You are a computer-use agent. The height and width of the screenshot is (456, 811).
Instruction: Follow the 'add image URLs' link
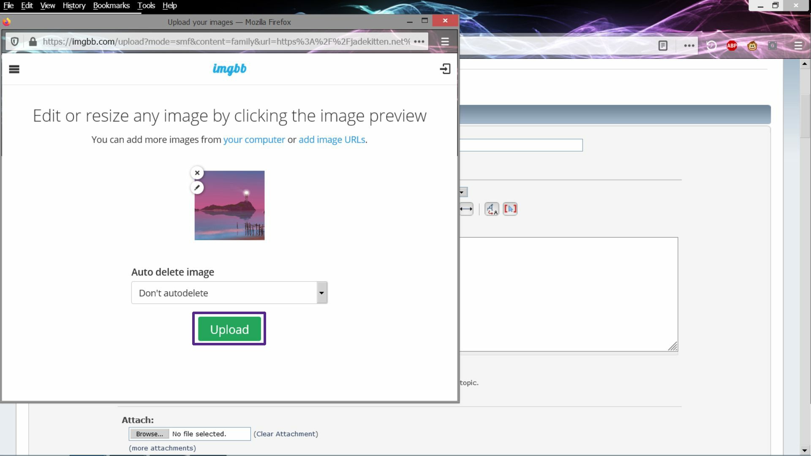click(332, 140)
